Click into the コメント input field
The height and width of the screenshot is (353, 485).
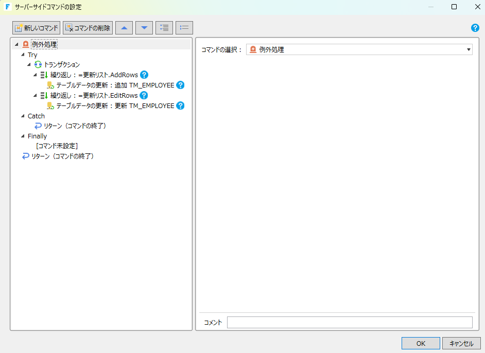pos(350,323)
